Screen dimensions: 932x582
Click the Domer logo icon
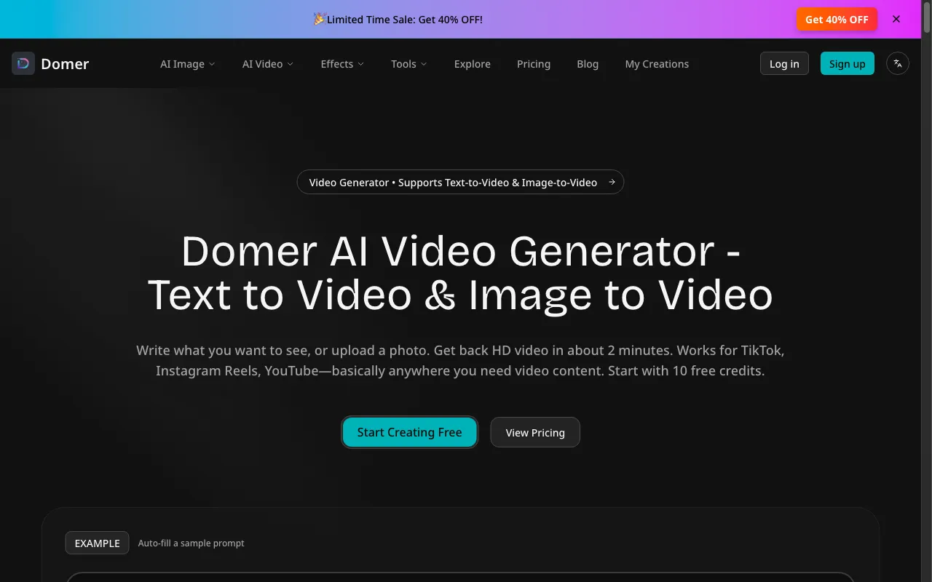[x=23, y=63]
